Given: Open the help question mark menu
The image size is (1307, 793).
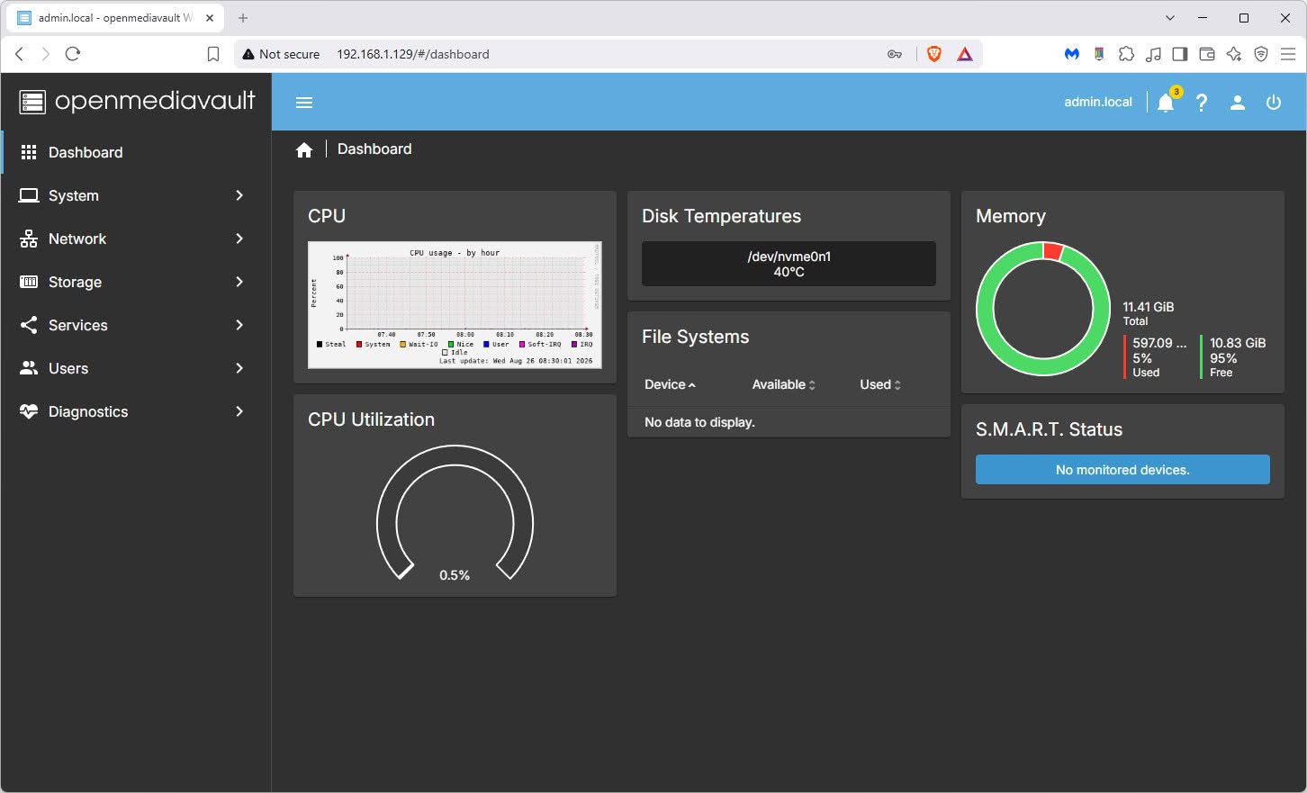Looking at the screenshot, I should click(1202, 103).
